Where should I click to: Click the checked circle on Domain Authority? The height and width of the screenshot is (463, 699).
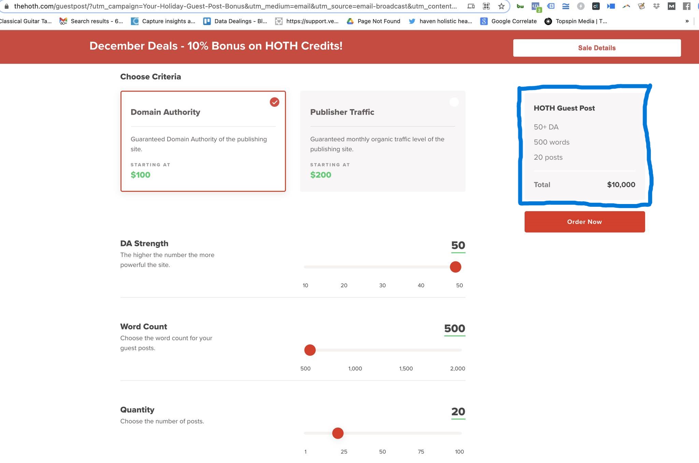pos(274,102)
